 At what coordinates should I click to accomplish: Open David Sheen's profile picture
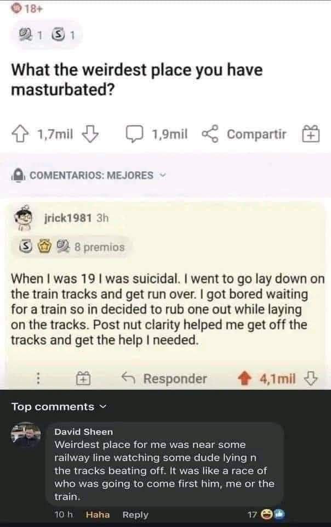coord(26,435)
